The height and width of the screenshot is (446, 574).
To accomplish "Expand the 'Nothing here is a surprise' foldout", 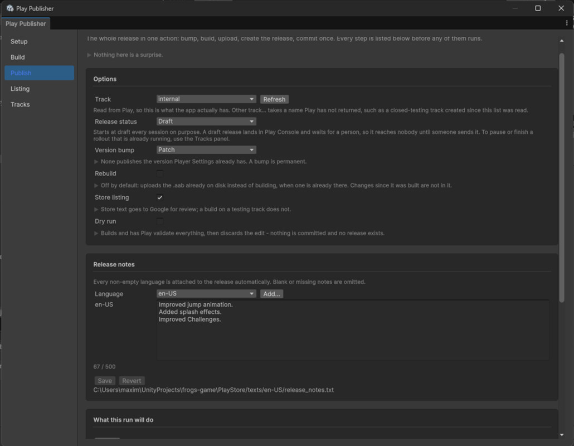I will (89, 55).
